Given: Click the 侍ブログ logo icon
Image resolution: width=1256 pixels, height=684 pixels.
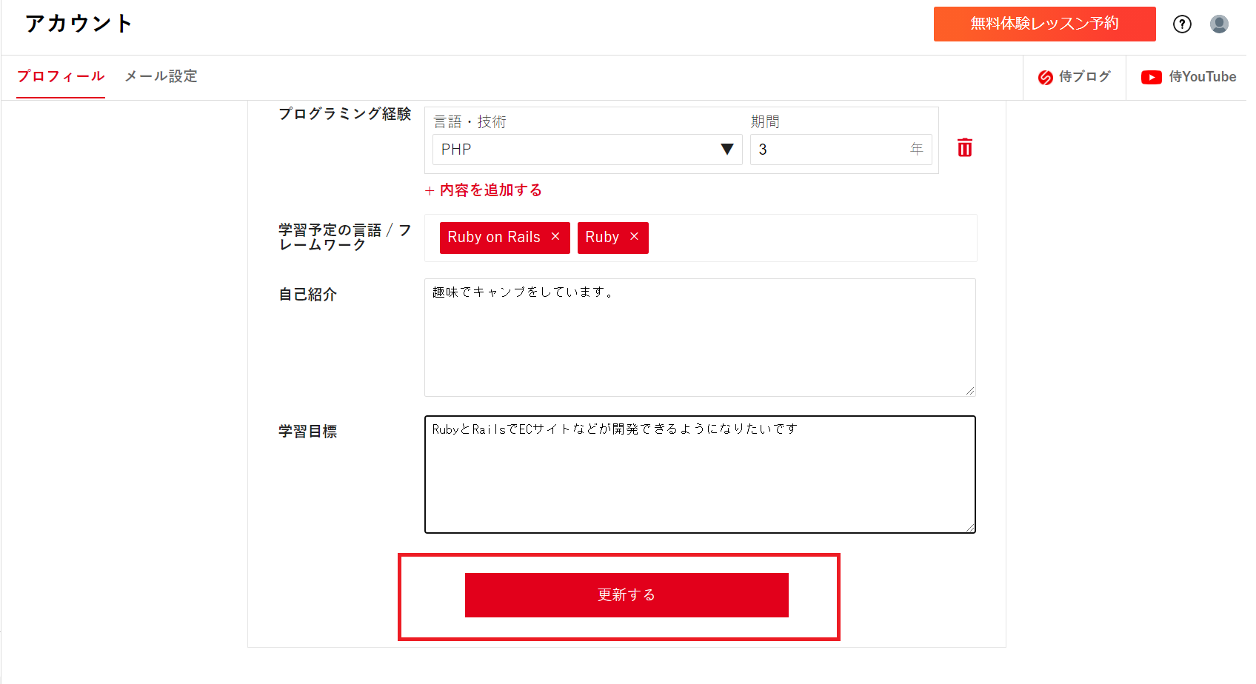Looking at the screenshot, I should tap(1045, 78).
